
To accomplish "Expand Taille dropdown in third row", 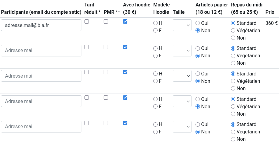I will point(182,76).
